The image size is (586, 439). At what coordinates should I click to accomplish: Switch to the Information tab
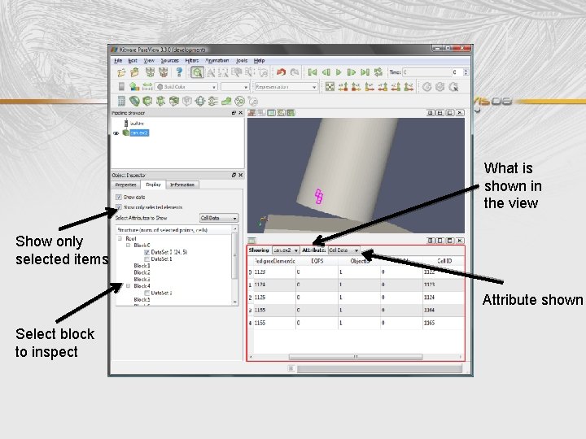tap(182, 185)
